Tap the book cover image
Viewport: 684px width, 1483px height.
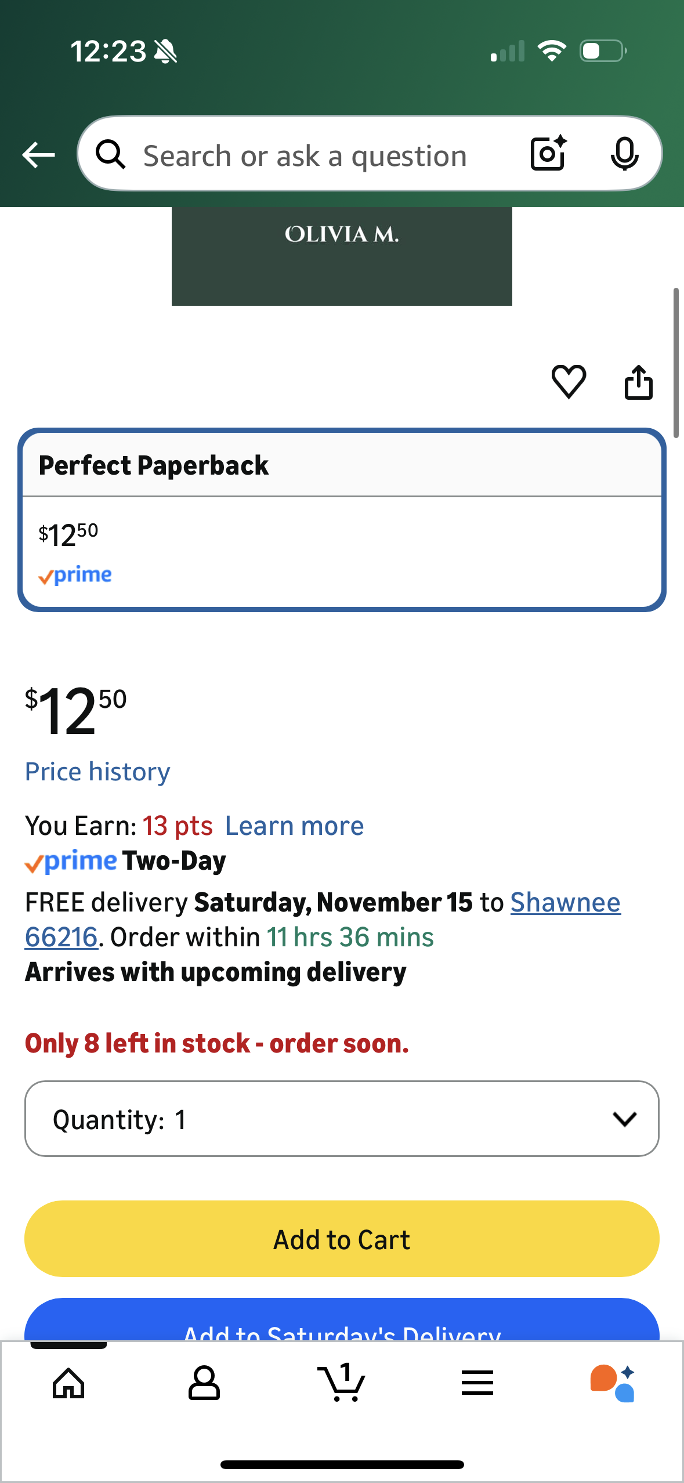click(342, 256)
